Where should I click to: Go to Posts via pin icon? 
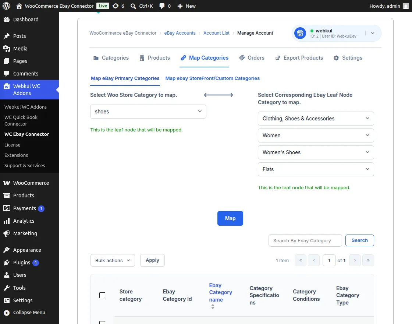tap(7, 36)
